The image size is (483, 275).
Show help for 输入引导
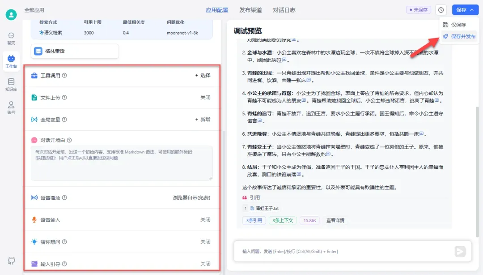(64, 264)
